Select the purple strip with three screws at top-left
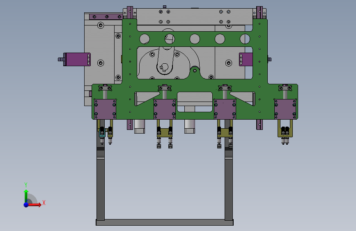 [106, 16]
